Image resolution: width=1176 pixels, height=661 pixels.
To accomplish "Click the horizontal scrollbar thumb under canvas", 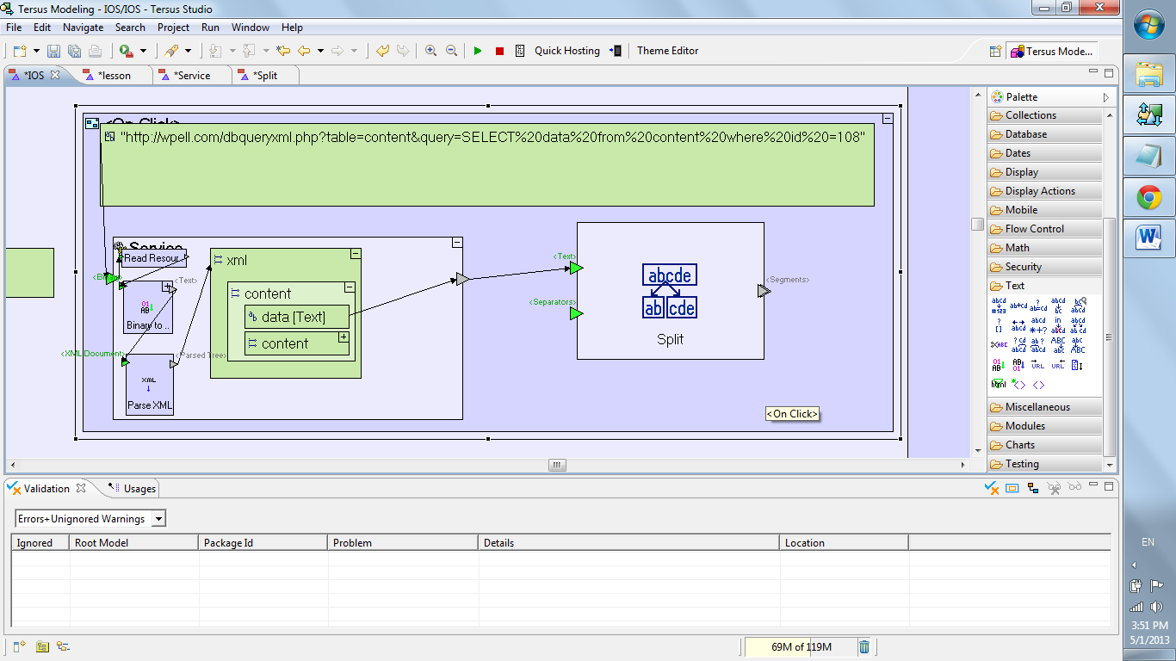I will 558,465.
